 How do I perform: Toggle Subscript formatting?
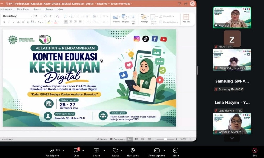tap(28, 22)
